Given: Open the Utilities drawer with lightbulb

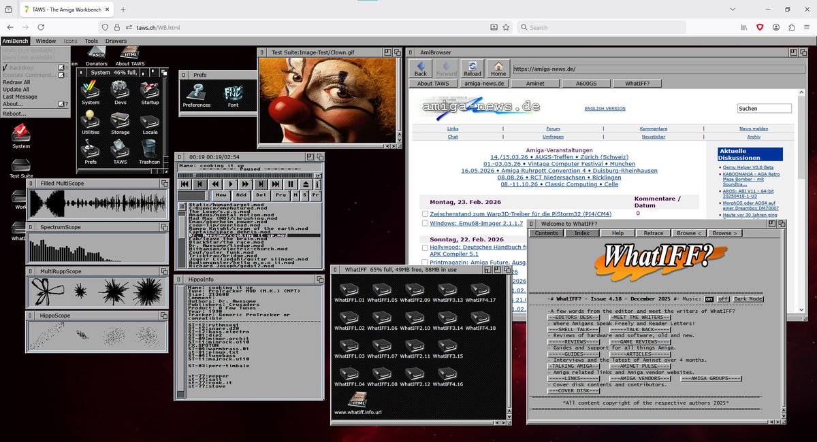Looking at the screenshot, I should [91, 122].
